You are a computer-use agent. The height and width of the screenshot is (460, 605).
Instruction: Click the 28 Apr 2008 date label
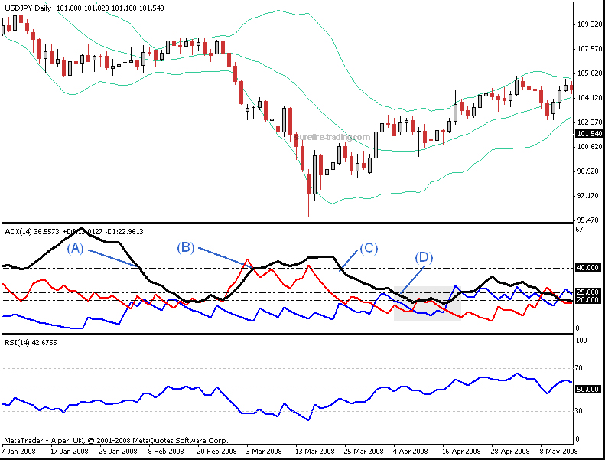[x=510, y=451]
